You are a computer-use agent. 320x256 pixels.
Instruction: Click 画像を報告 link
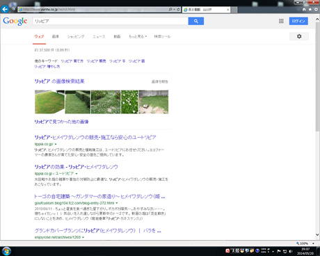[x=160, y=81]
